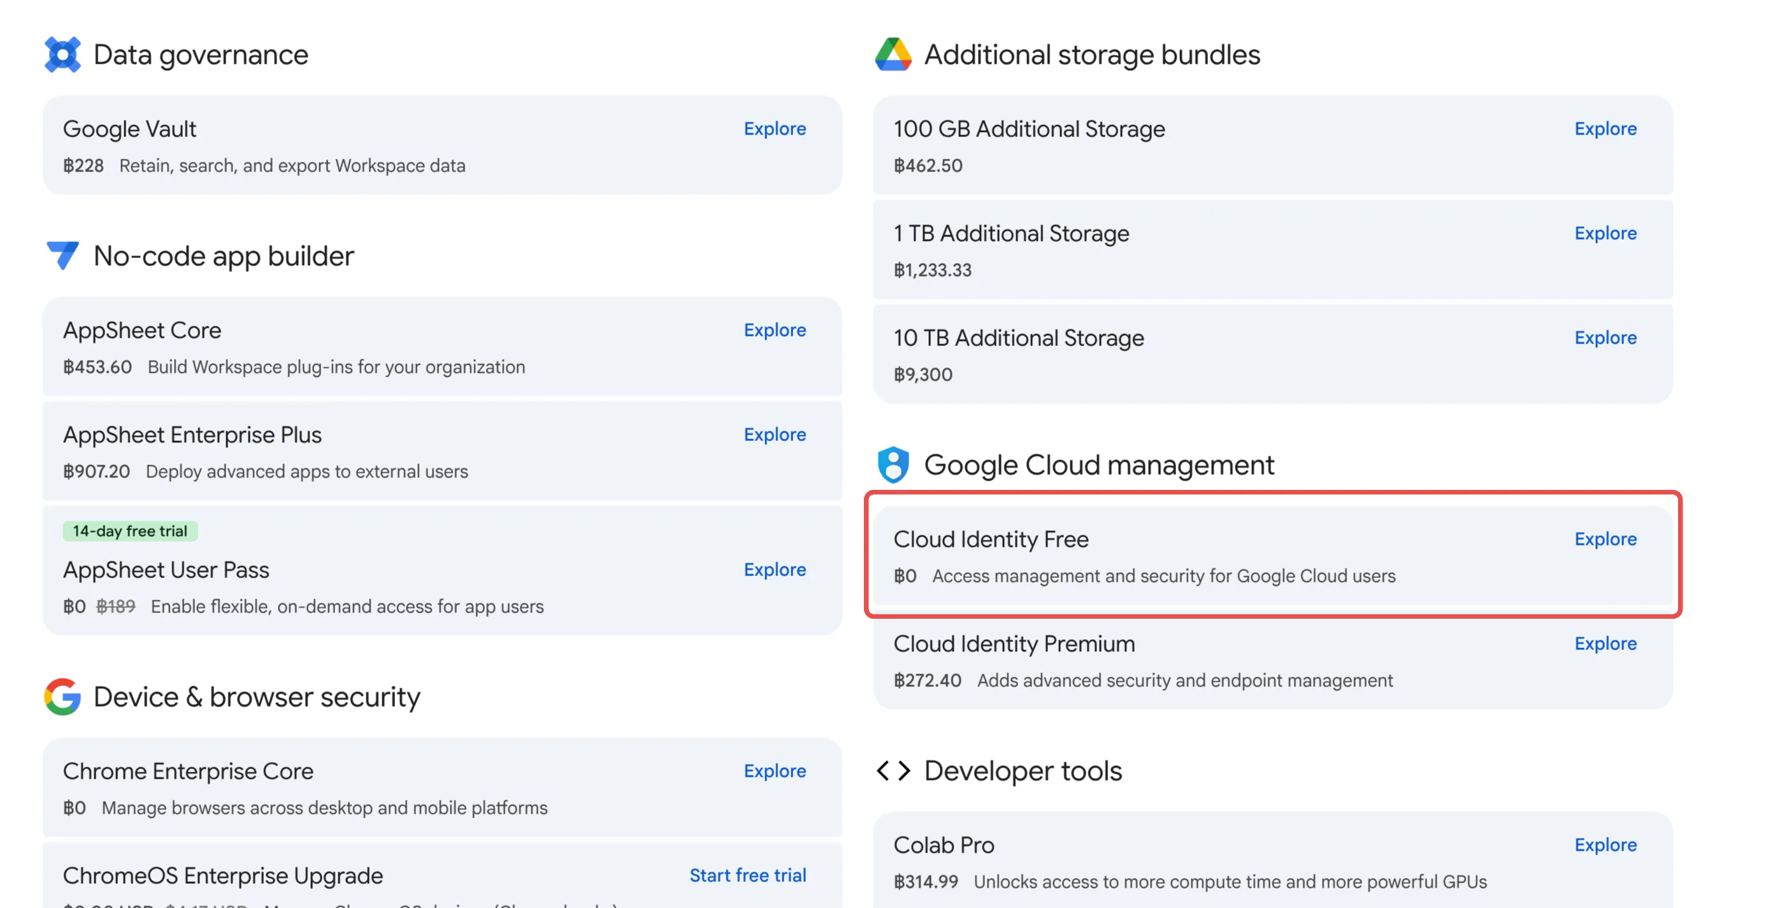Screen dimensions: 1766x908
Task: Click the Data governance heading
Action: click(201, 54)
